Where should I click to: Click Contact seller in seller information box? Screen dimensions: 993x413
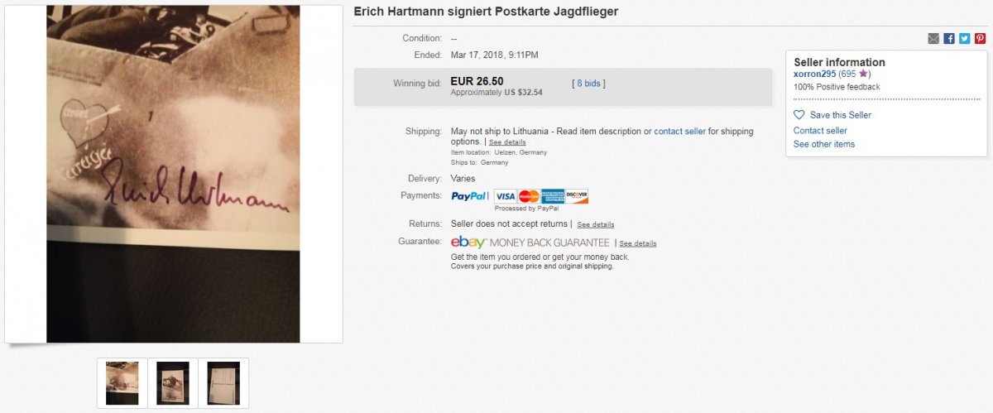820,130
